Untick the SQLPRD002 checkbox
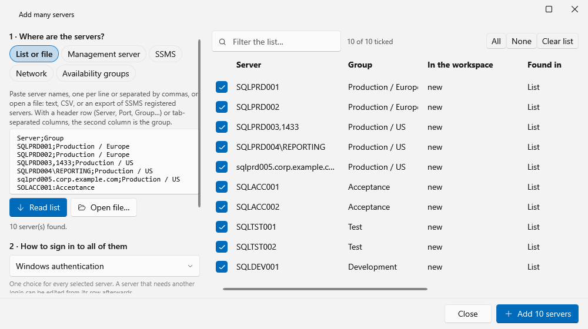The image size is (588, 329). [222, 107]
